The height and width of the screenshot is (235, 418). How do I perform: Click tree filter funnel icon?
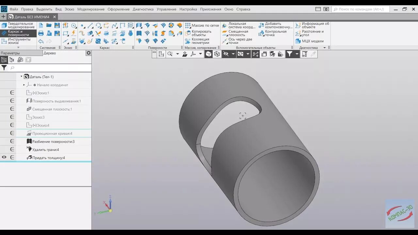[4, 68]
